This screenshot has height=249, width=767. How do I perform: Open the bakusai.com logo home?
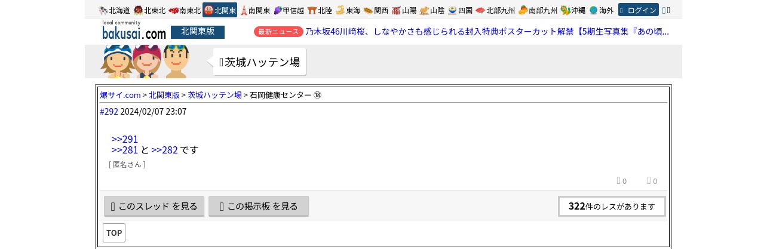[x=134, y=30]
